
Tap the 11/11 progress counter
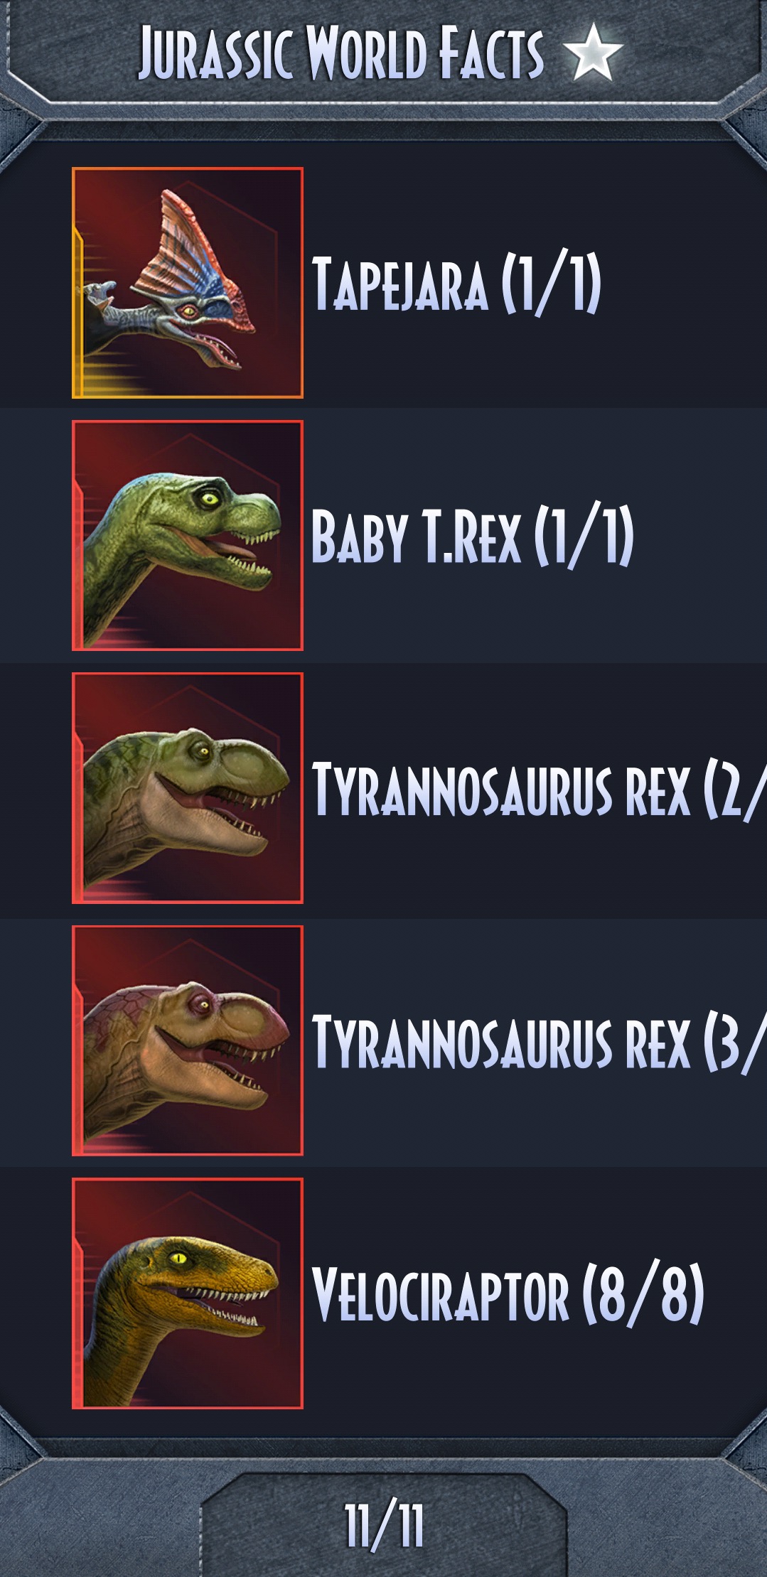pyautogui.click(x=385, y=1525)
